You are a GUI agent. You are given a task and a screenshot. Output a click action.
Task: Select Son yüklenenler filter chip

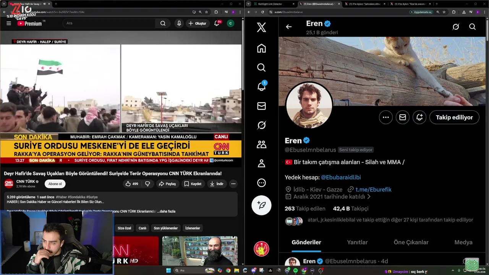(166, 228)
